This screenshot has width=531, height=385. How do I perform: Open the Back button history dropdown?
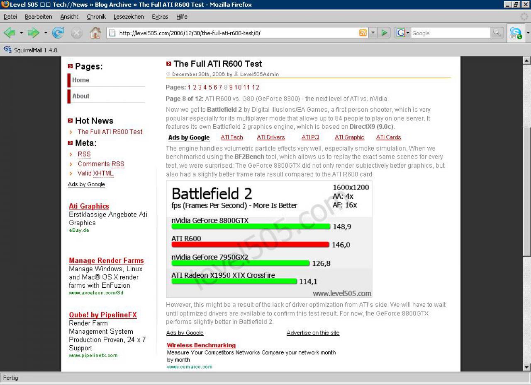21,33
